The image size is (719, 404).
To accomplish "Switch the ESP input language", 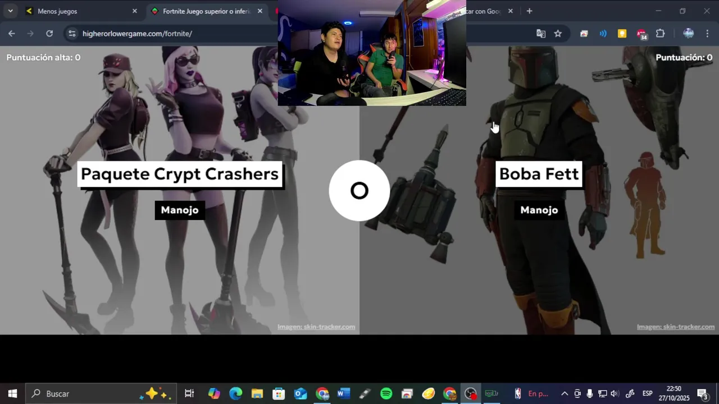I will [647, 394].
